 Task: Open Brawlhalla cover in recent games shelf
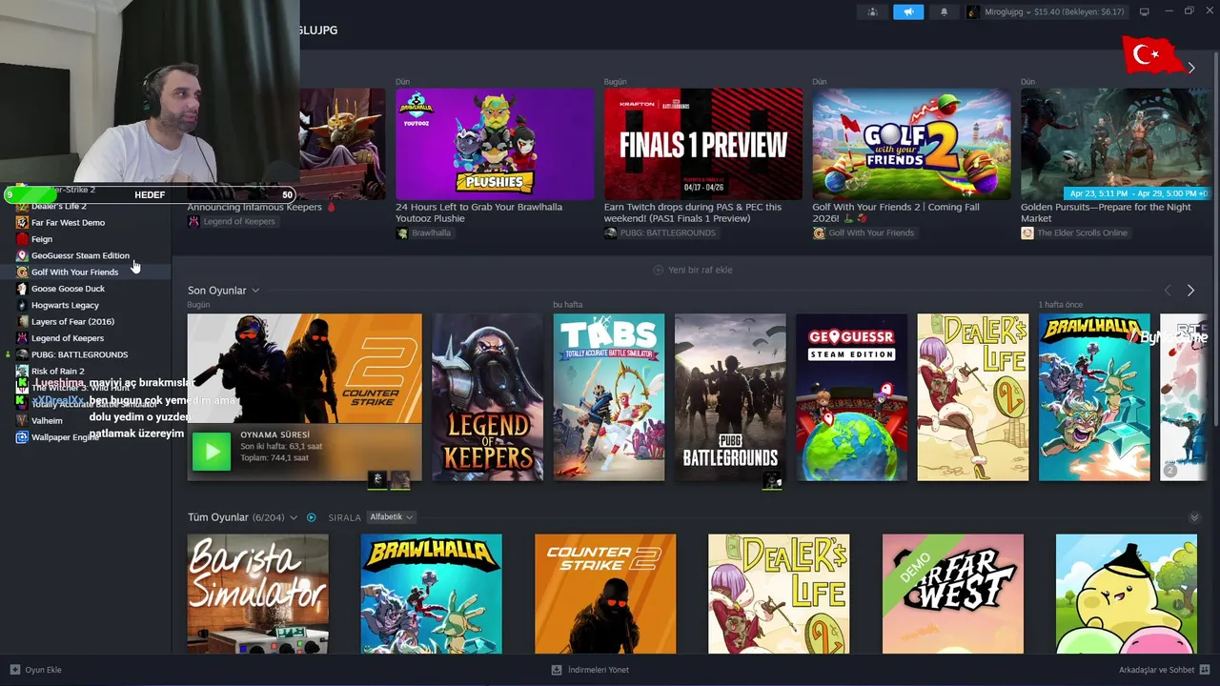click(1094, 397)
